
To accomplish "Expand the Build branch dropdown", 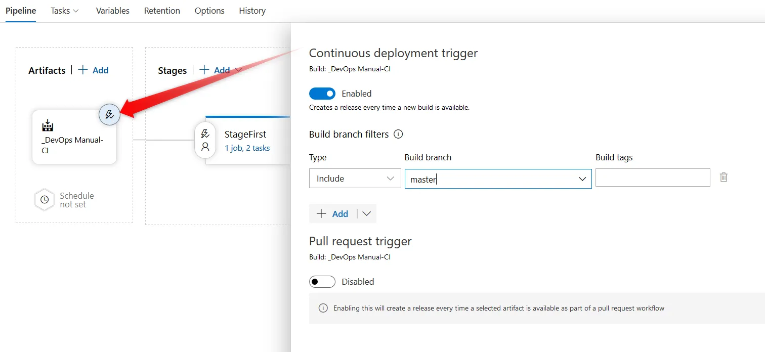I will (582, 179).
